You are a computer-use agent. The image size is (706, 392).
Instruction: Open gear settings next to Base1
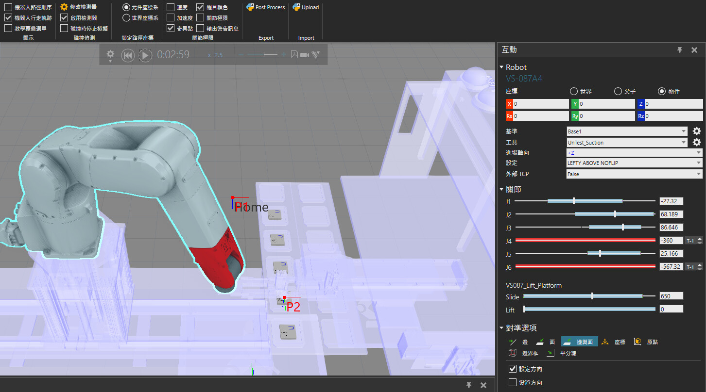tap(696, 131)
